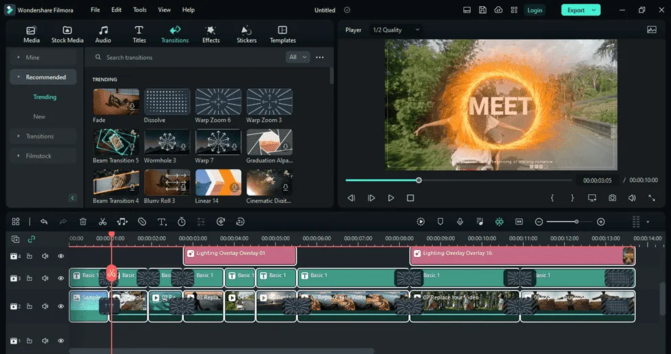The width and height of the screenshot is (671, 354).
Task: Click the Login button
Action: [x=535, y=10]
